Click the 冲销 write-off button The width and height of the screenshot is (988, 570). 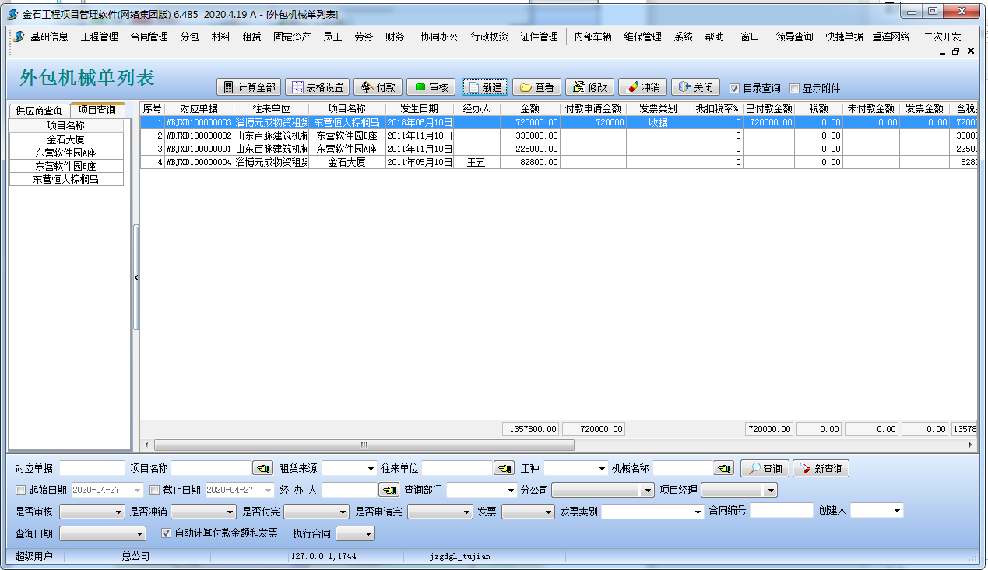(642, 87)
